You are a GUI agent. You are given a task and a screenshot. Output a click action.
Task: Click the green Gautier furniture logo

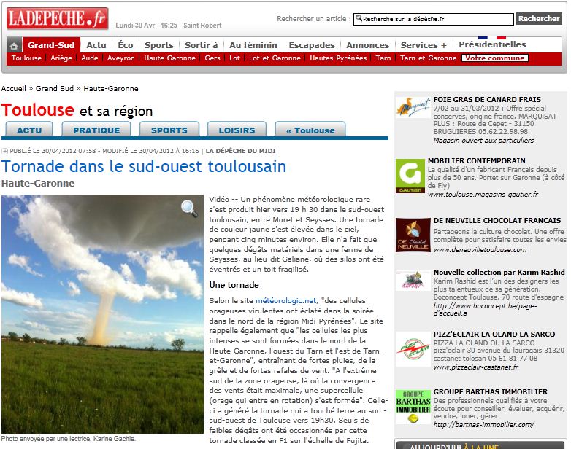(x=410, y=175)
